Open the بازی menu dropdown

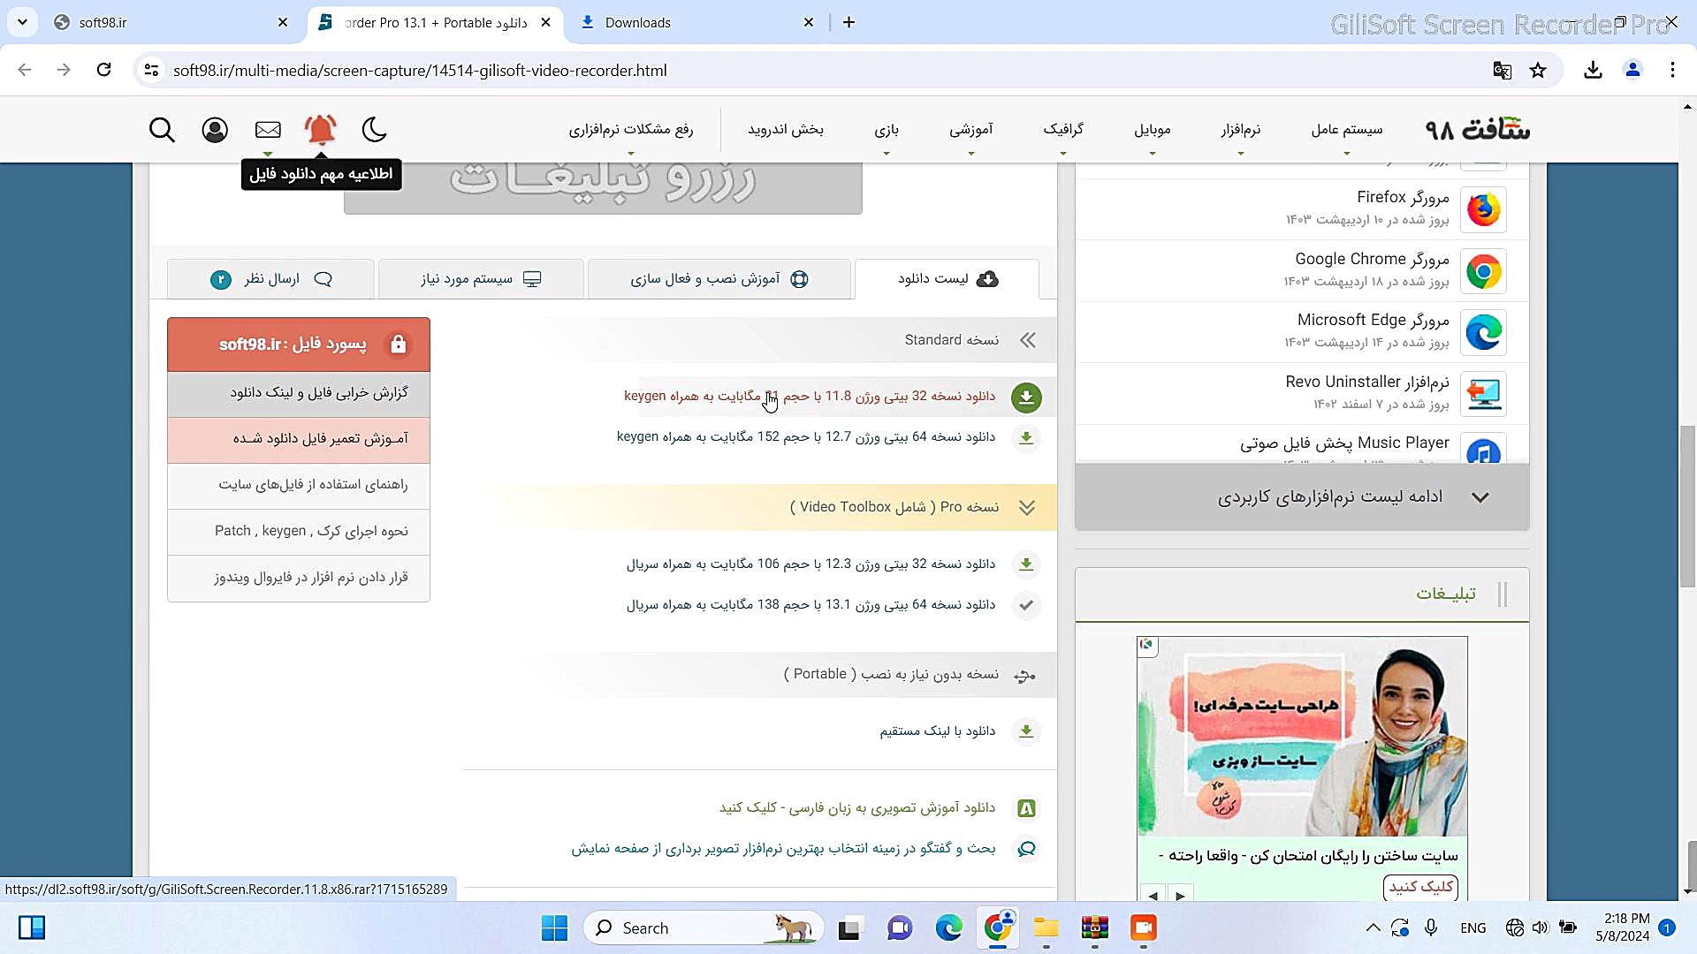887,130
